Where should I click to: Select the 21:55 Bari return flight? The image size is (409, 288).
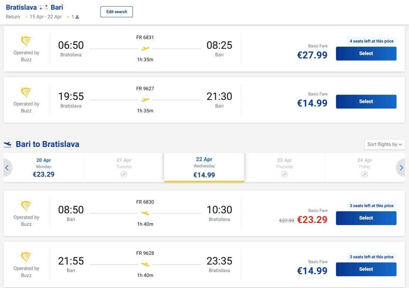click(x=366, y=269)
